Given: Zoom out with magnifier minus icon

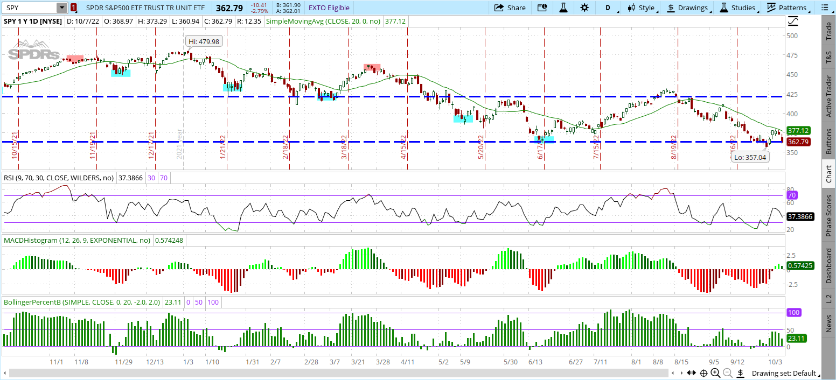Looking at the screenshot, I should coord(728,373).
